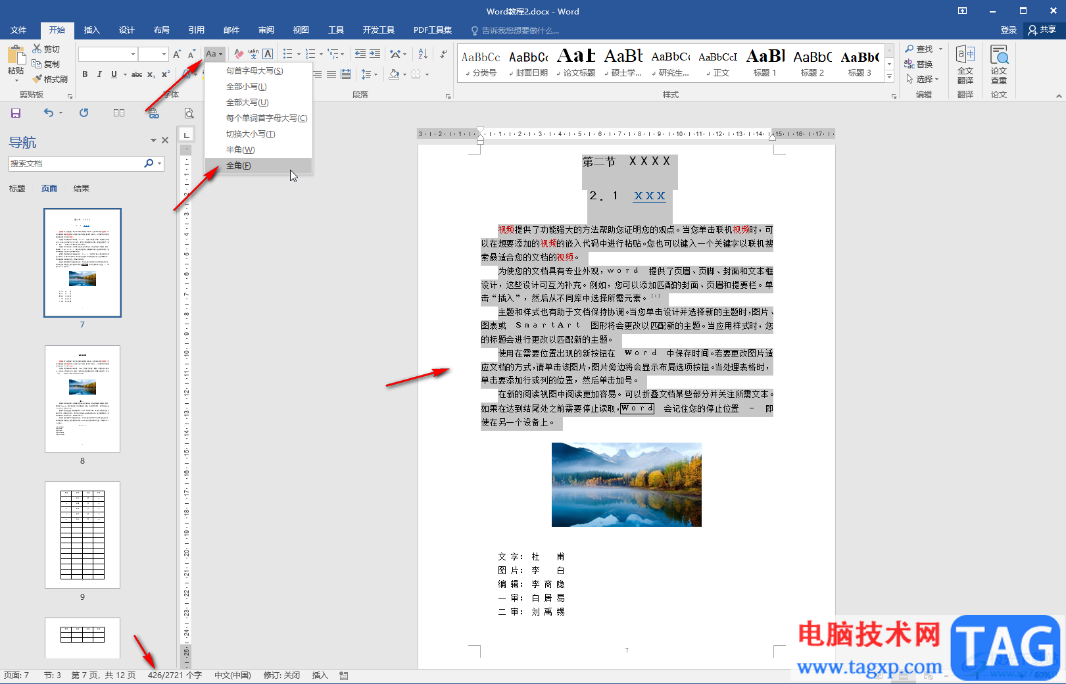Choose Half-width 半角(W)

(258, 150)
